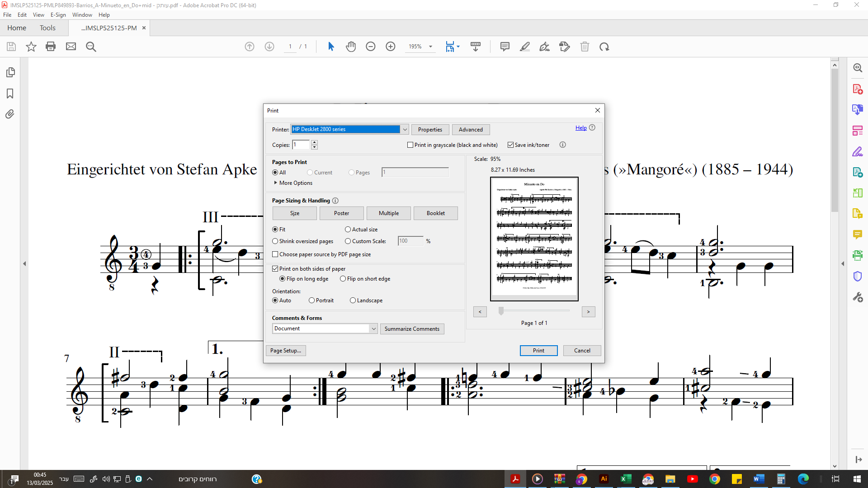Uncheck Print on both sides of paper
The height and width of the screenshot is (488, 868).
pos(275,269)
